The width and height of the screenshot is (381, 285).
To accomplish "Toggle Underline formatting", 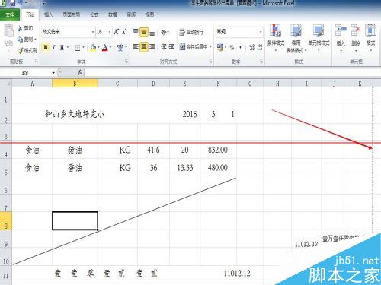I will tap(62, 47).
